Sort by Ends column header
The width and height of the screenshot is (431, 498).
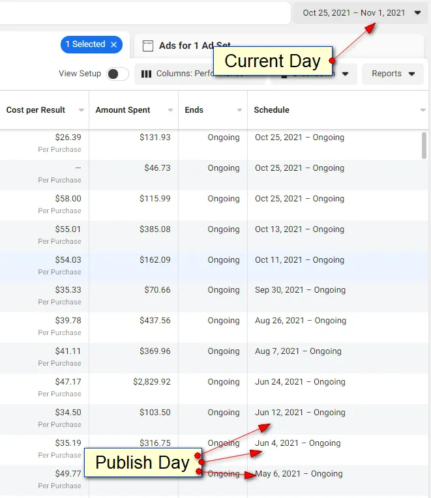(x=194, y=110)
